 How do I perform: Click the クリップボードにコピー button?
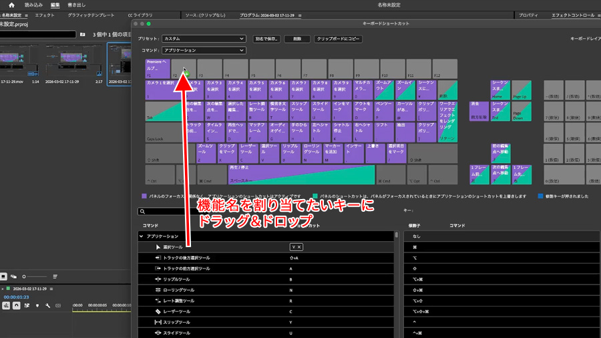(x=338, y=39)
